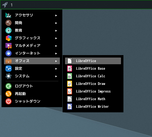Click the マルチメディア film icon
This screenshot has width=152, height=137.
9,46
